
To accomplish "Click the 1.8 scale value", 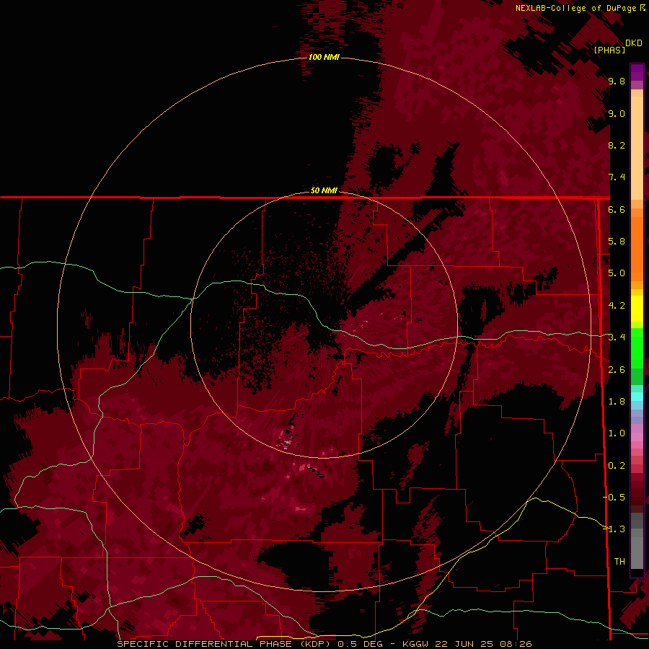I will point(617,402).
